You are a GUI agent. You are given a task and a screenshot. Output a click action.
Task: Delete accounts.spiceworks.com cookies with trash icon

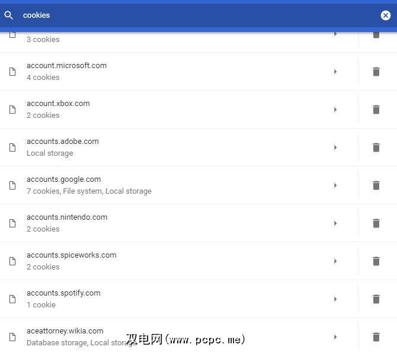376,261
